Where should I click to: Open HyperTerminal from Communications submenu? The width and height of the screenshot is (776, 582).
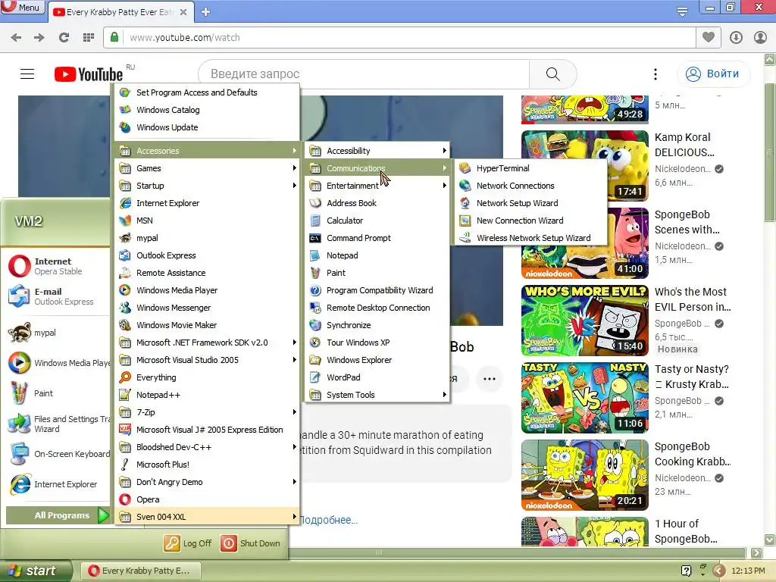click(x=530, y=168)
